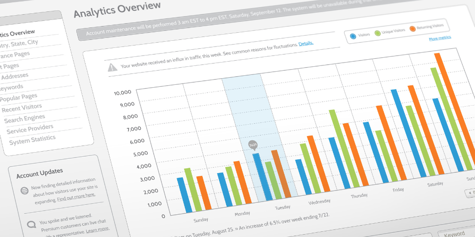This screenshot has height=237, width=475.
Task: Select Service Providers in the sidebar
Action: coord(30,129)
